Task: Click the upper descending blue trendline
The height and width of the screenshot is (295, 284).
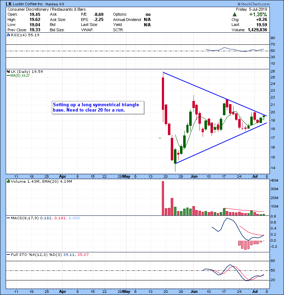Action: point(215,94)
